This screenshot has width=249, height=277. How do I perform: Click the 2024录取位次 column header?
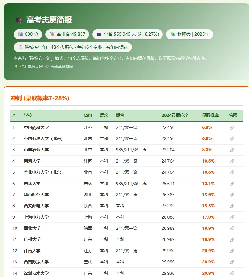[175, 116]
